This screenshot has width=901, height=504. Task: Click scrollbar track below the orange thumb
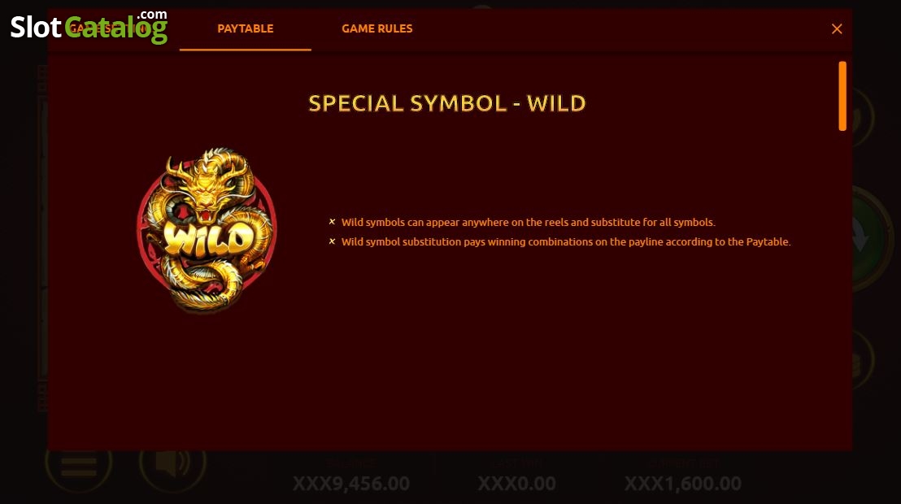[x=842, y=287]
